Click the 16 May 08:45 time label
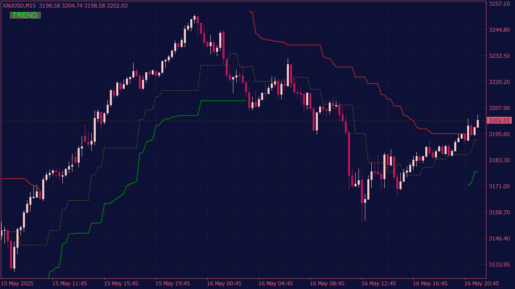The width and height of the screenshot is (515, 289). point(327,284)
